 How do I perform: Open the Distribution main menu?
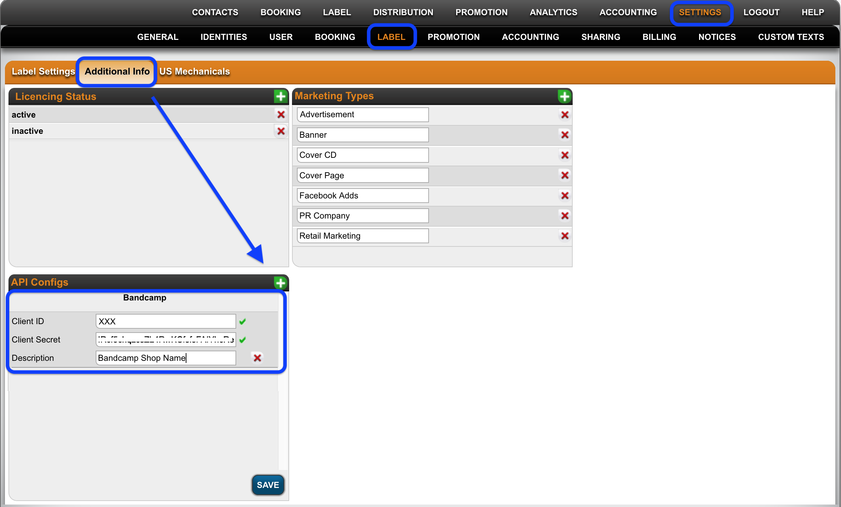coord(403,12)
